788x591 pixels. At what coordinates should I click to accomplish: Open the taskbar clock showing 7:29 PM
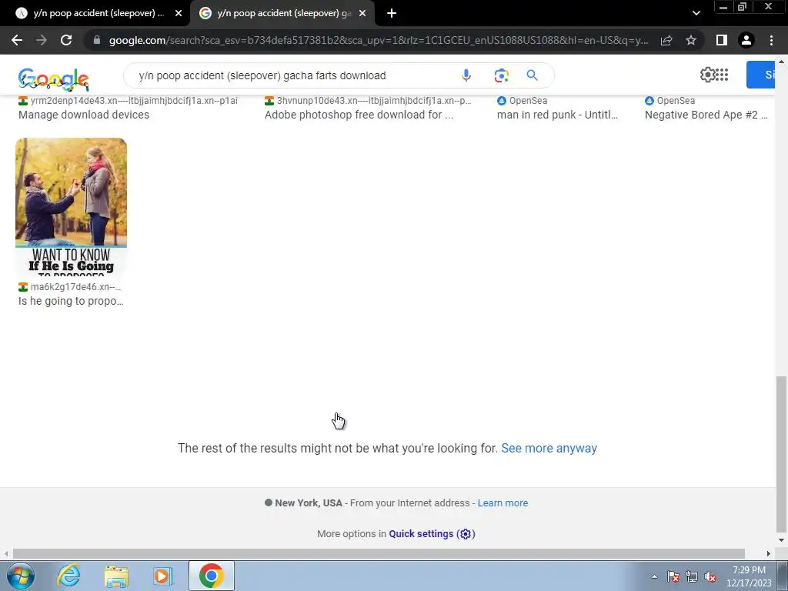pos(749,576)
